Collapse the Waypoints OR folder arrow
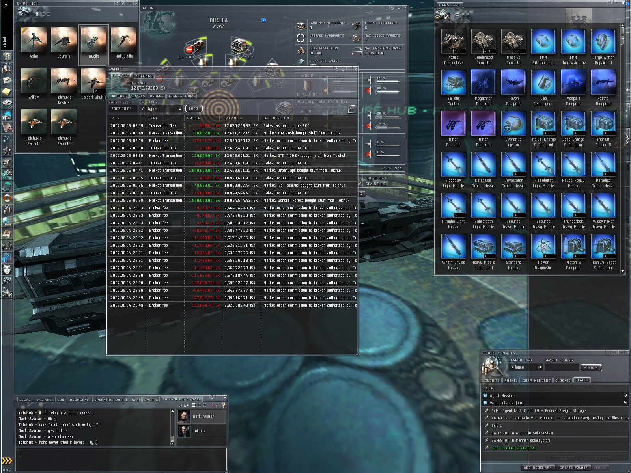631x473 pixels. point(625,402)
